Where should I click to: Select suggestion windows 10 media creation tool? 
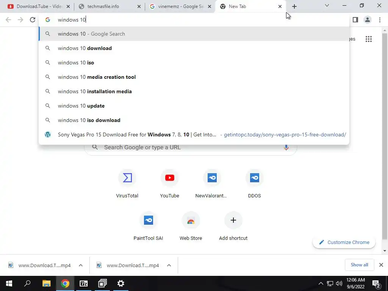point(194,77)
